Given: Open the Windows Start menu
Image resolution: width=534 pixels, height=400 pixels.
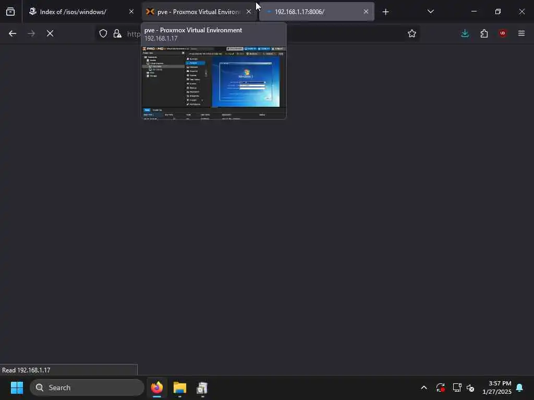Looking at the screenshot, I should (17, 387).
